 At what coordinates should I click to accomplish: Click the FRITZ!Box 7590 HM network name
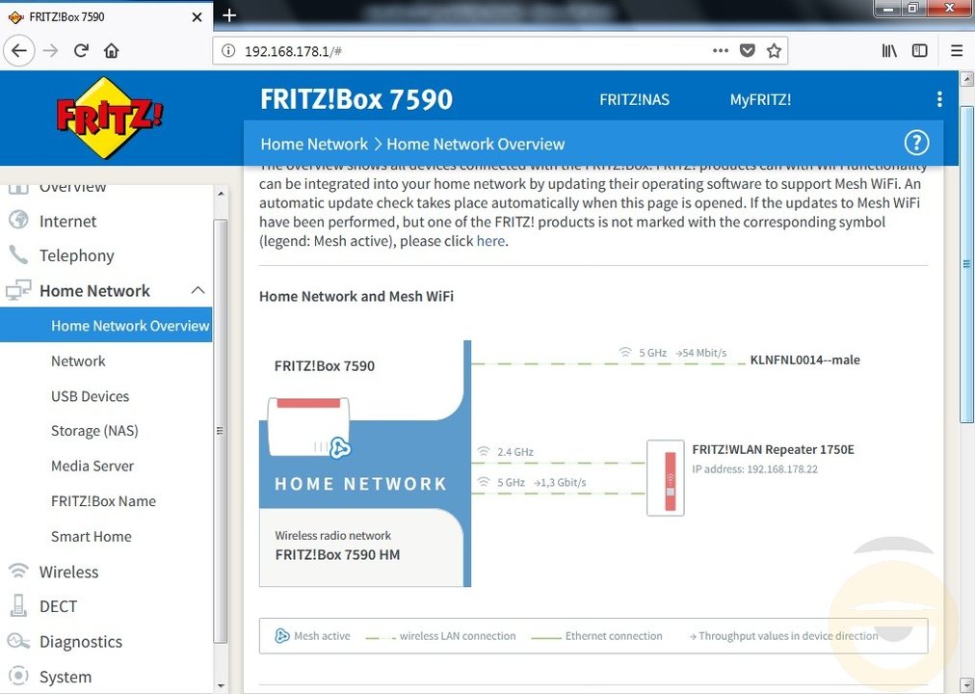pyautogui.click(x=337, y=554)
